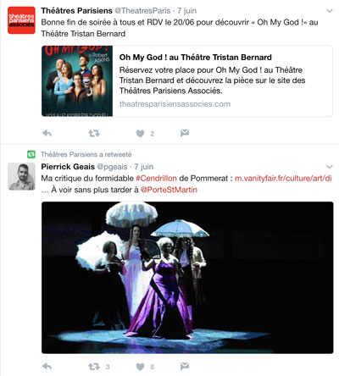Retweet the Oh My God tweet
Screen dimensions: 339x376
[94, 133]
